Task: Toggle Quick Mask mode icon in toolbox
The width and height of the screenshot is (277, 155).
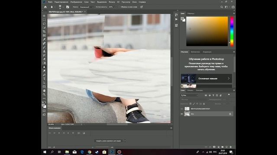Action: click(x=44, y=111)
